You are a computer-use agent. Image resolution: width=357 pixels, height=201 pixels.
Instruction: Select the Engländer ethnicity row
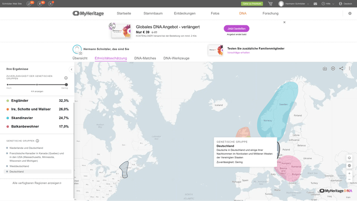pos(37,100)
